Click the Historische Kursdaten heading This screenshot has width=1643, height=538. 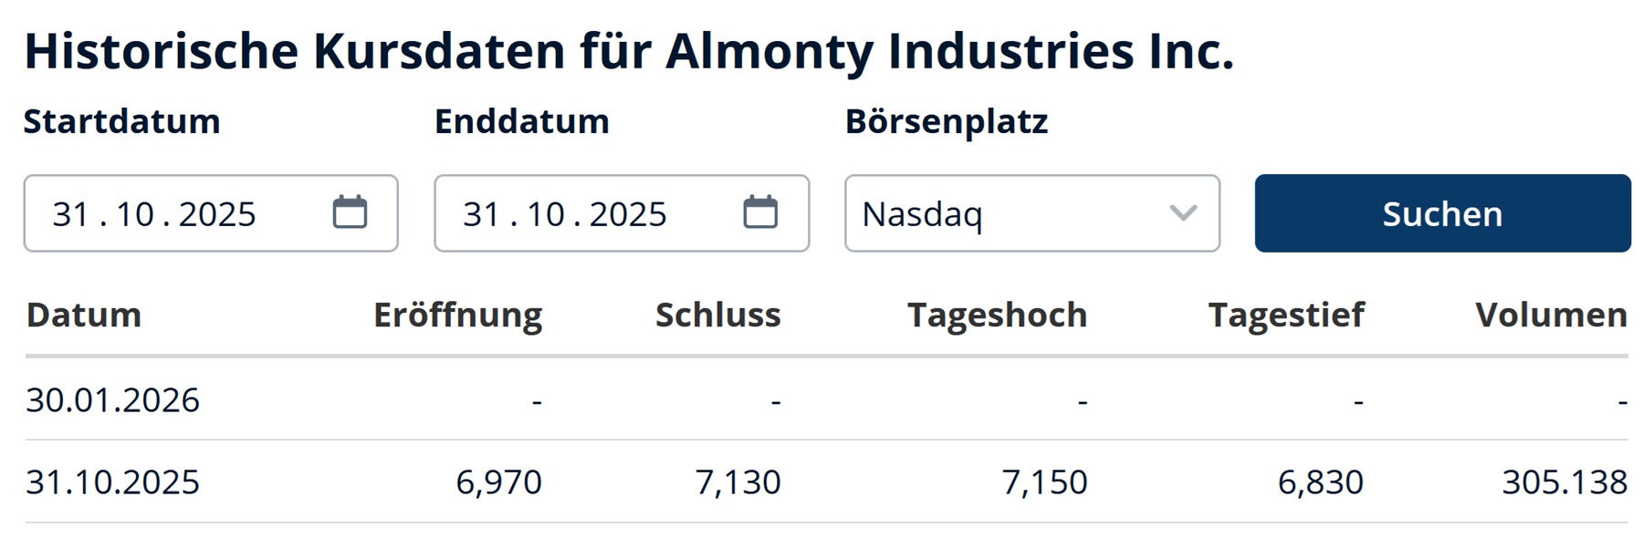[630, 52]
